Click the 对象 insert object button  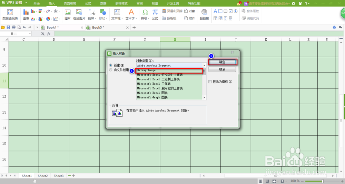coord(190,11)
